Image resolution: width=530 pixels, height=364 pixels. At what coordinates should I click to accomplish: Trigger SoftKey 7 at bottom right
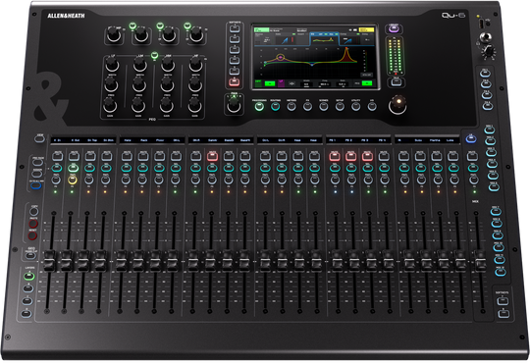coord(503,300)
